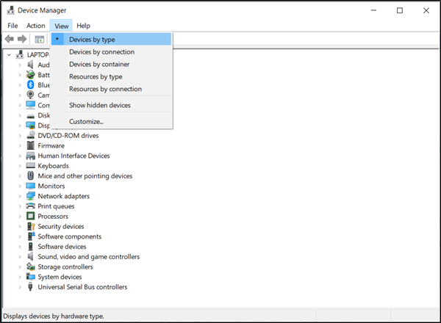This screenshot has height=323, width=441.
Task: Select Human Interface Devices label
Action: click(x=73, y=156)
